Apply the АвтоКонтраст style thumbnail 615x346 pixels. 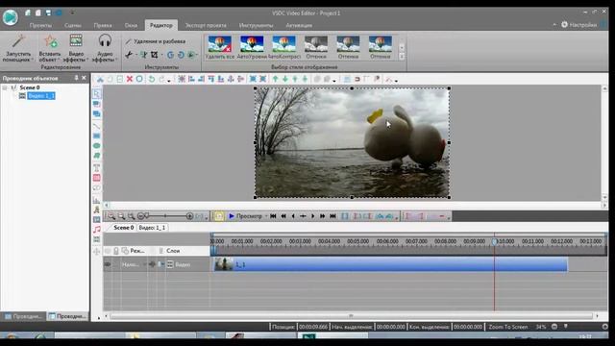click(x=284, y=47)
